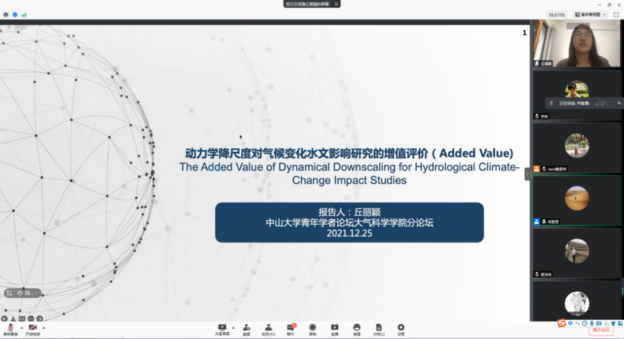Open the emoji reactions icon
624x339 pixels.
point(356,327)
